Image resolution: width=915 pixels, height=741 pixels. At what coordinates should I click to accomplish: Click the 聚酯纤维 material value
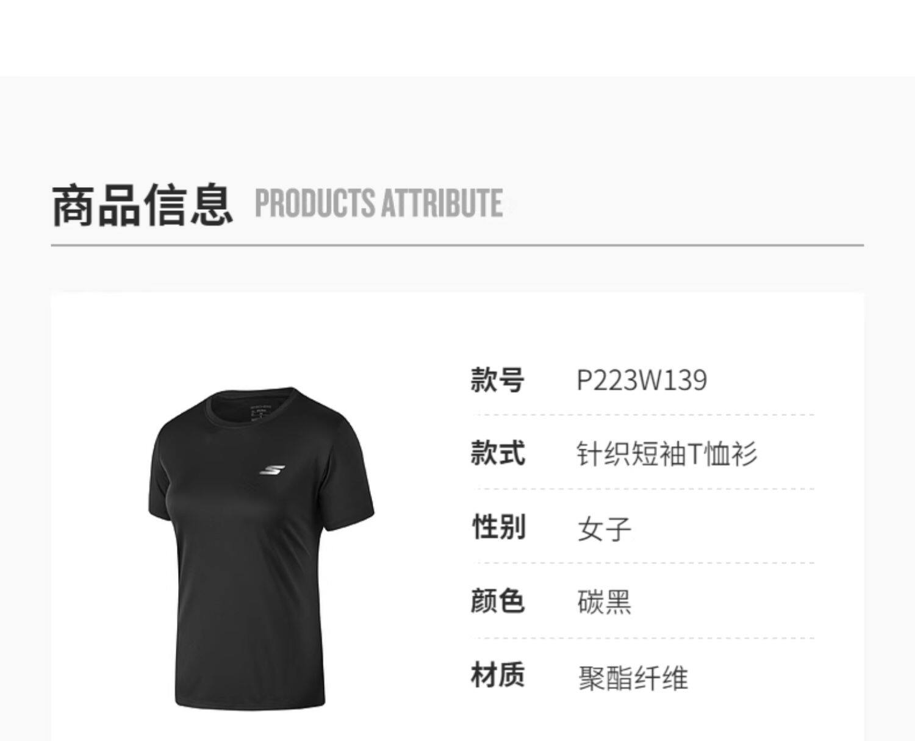(x=633, y=678)
